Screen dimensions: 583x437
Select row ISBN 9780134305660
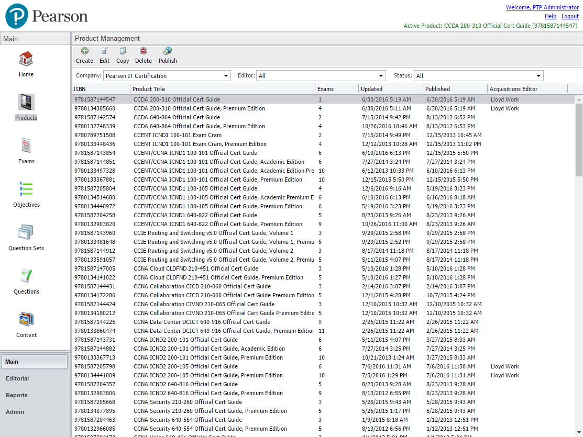[323, 108]
